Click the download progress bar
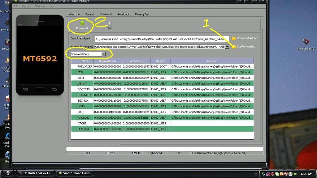 coord(165,149)
